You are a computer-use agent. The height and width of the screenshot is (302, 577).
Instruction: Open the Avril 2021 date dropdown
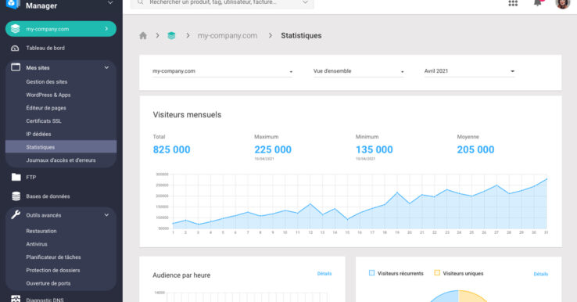(x=469, y=71)
